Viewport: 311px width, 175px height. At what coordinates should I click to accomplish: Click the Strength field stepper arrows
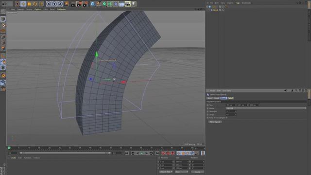pos(235,111)
